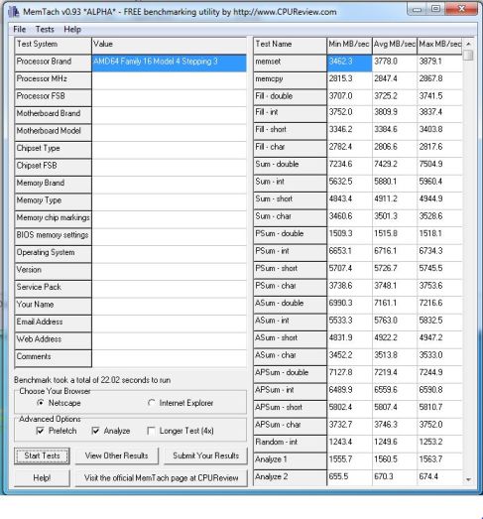
Task: Click the results list scrollbar thumb
Action: point(468,55)
